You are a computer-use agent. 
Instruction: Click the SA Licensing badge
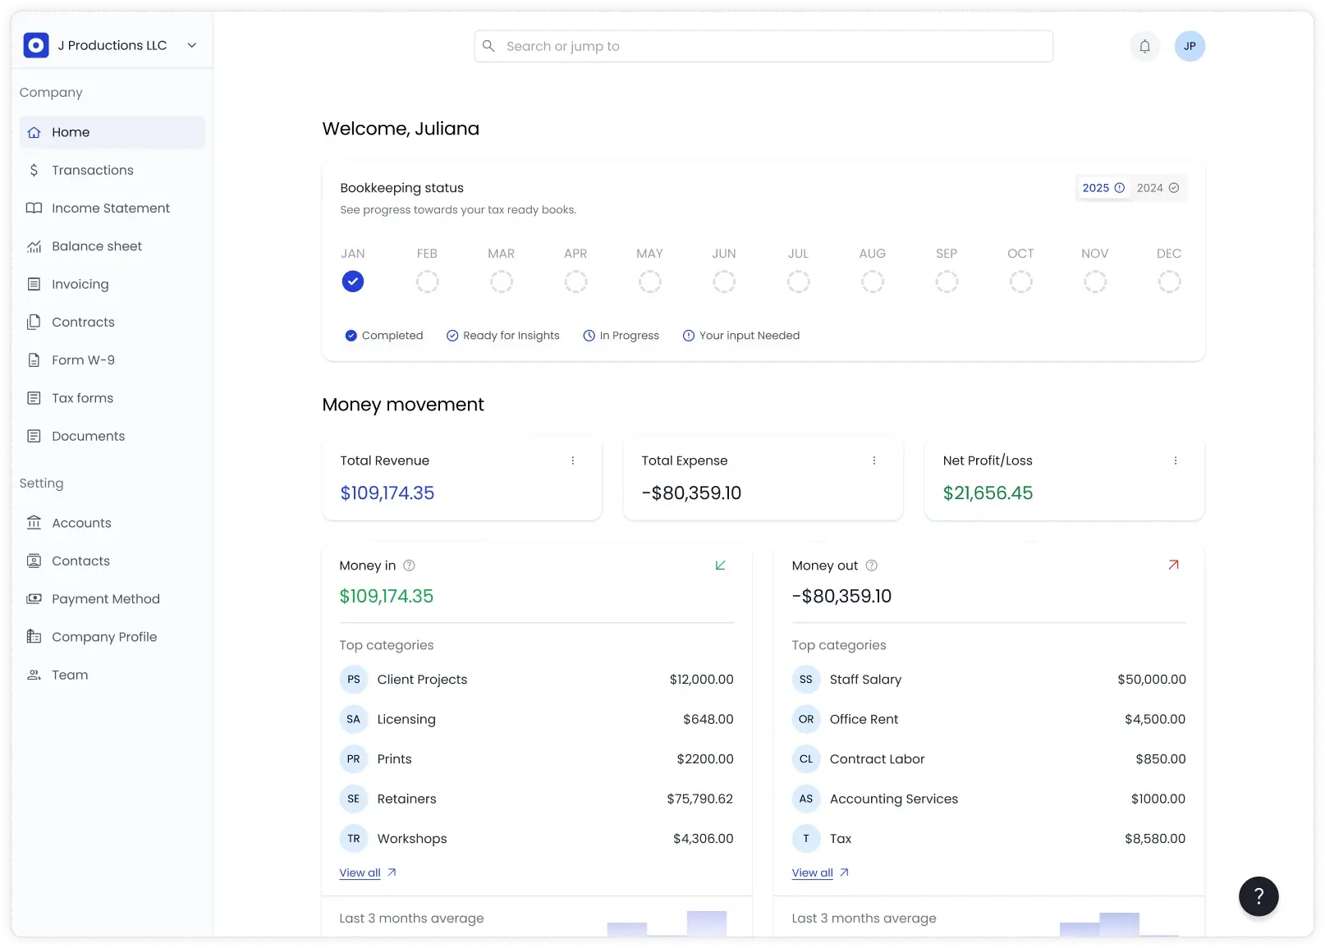[x=354, y=719]
